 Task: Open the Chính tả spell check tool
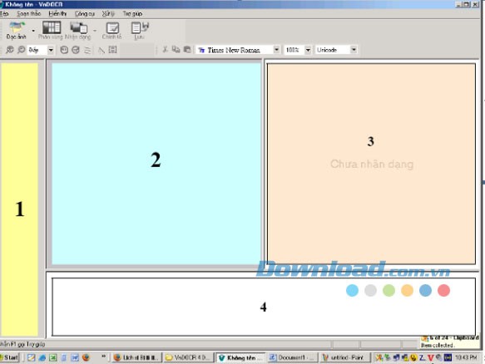pyautogui.click(x=112, y=30)
